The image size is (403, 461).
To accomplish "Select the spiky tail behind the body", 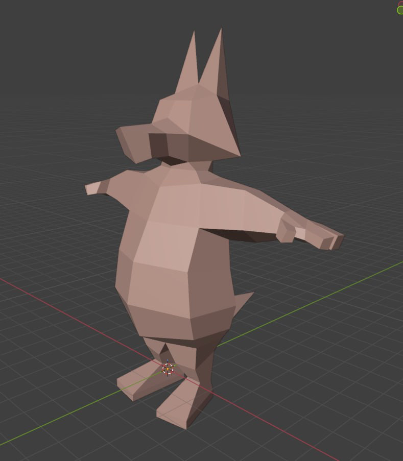I will tap(242, 303).
